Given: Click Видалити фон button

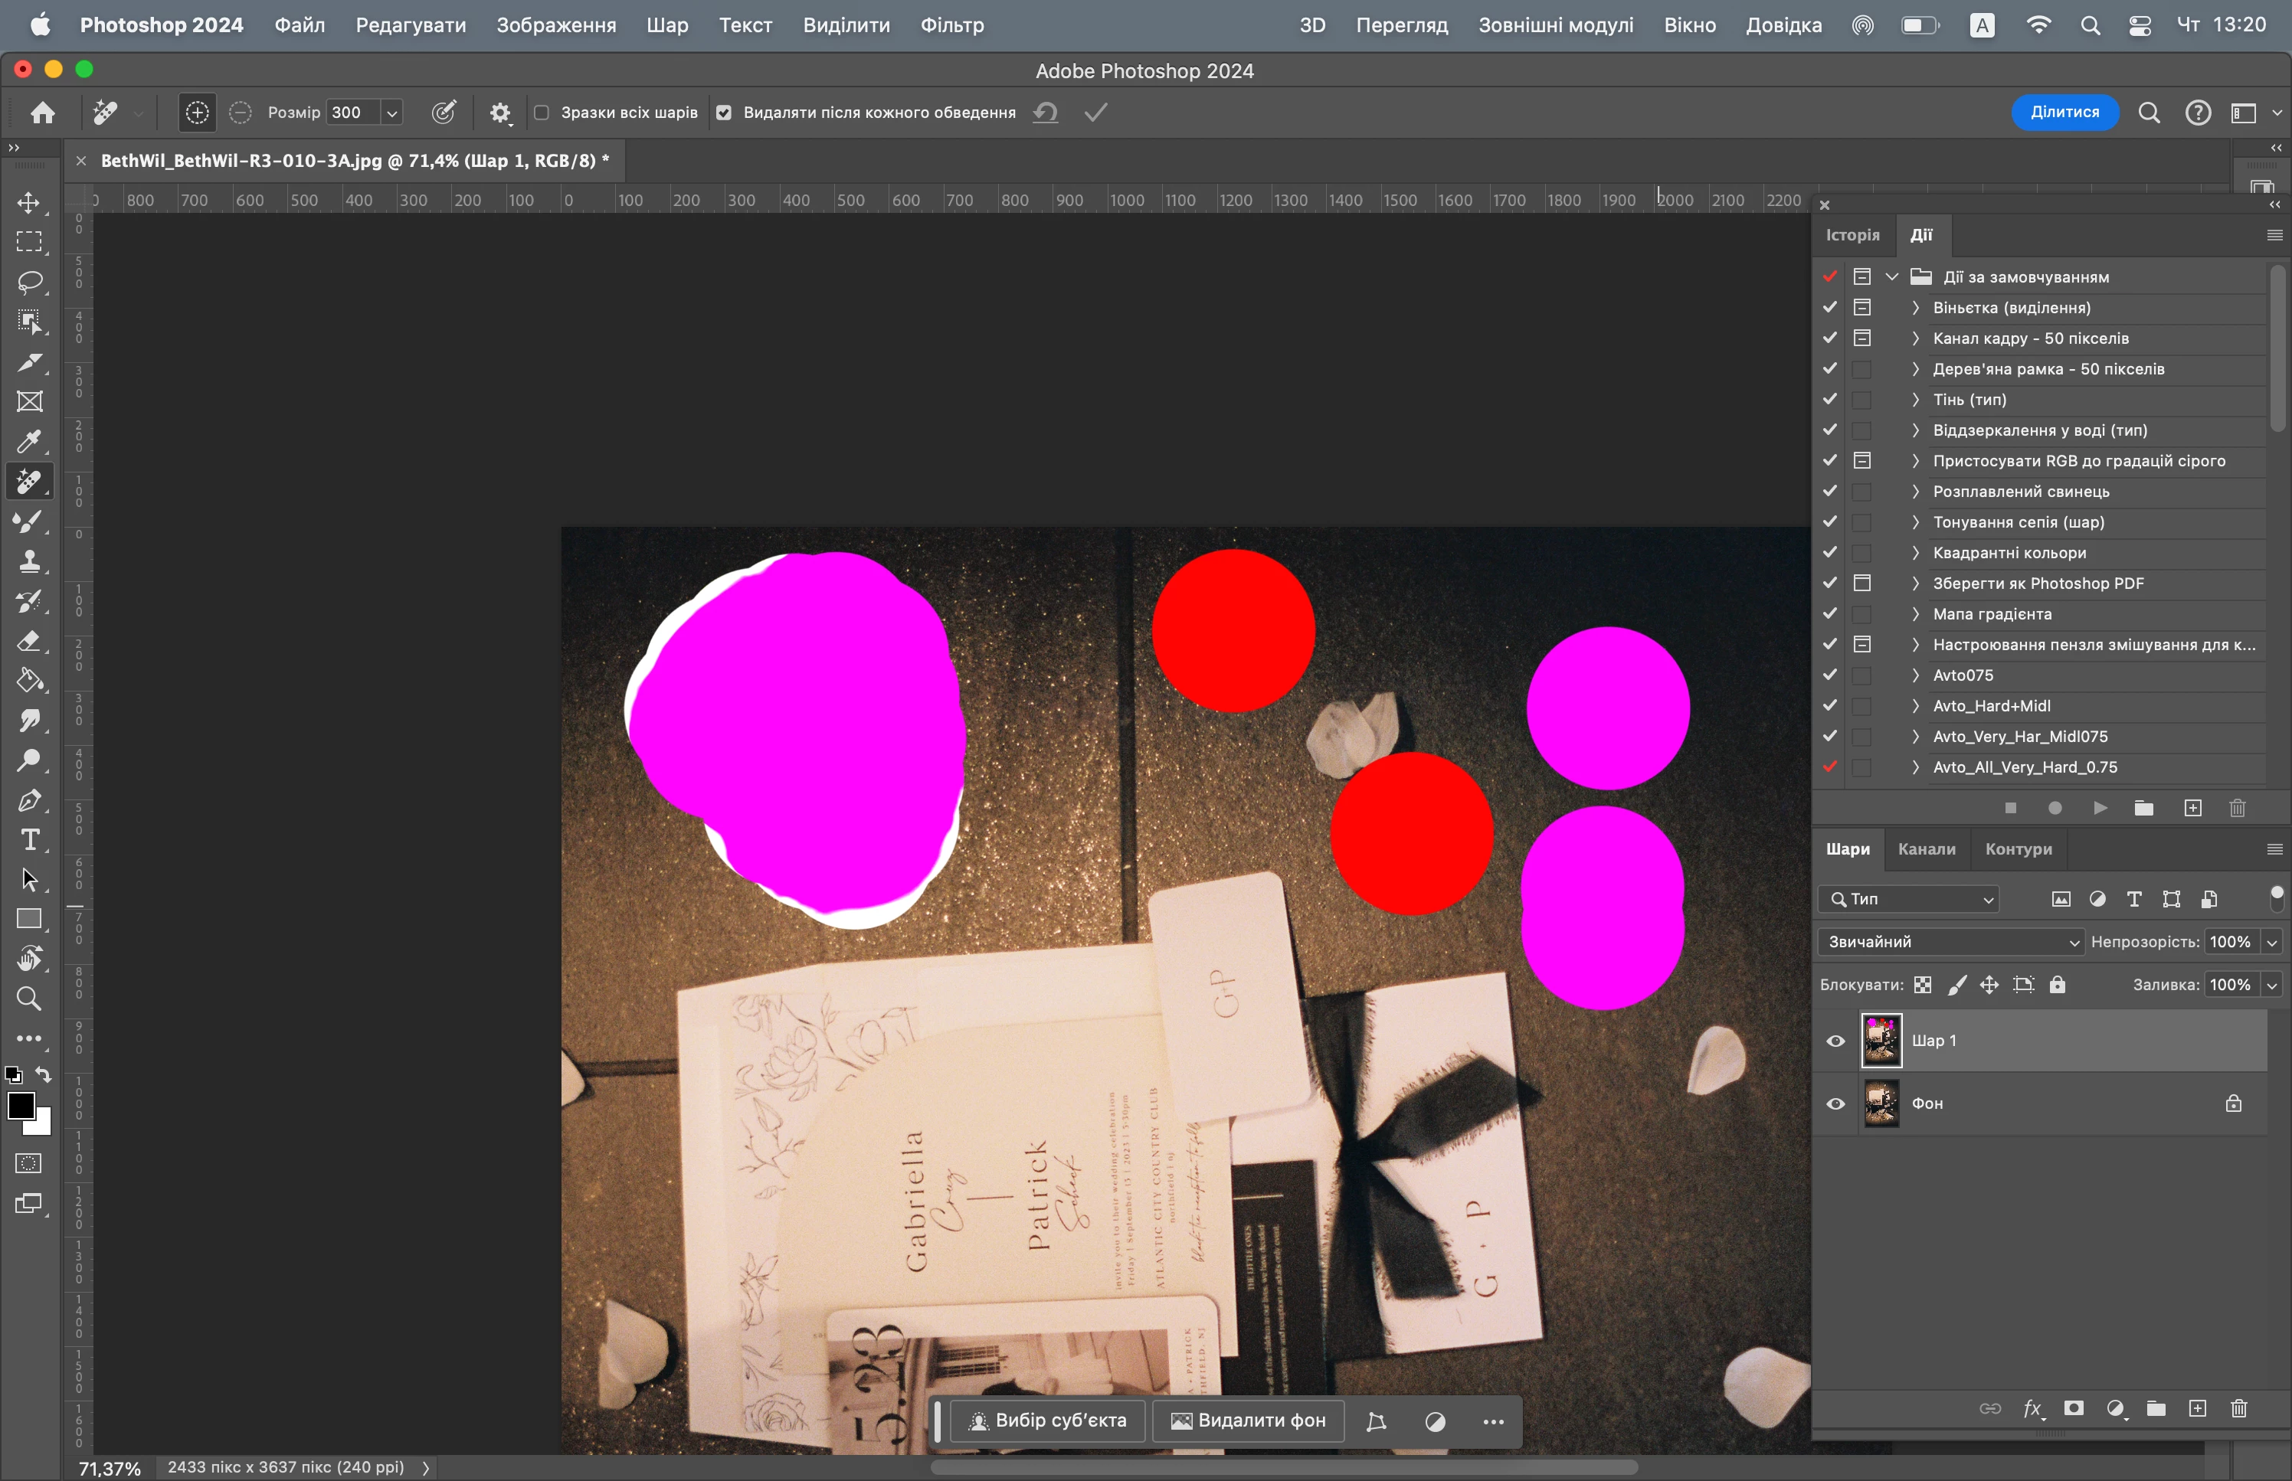Looking at the screenshot, I should [1249, 1421].
